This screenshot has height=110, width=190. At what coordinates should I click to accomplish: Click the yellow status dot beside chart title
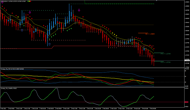(29, 1)
